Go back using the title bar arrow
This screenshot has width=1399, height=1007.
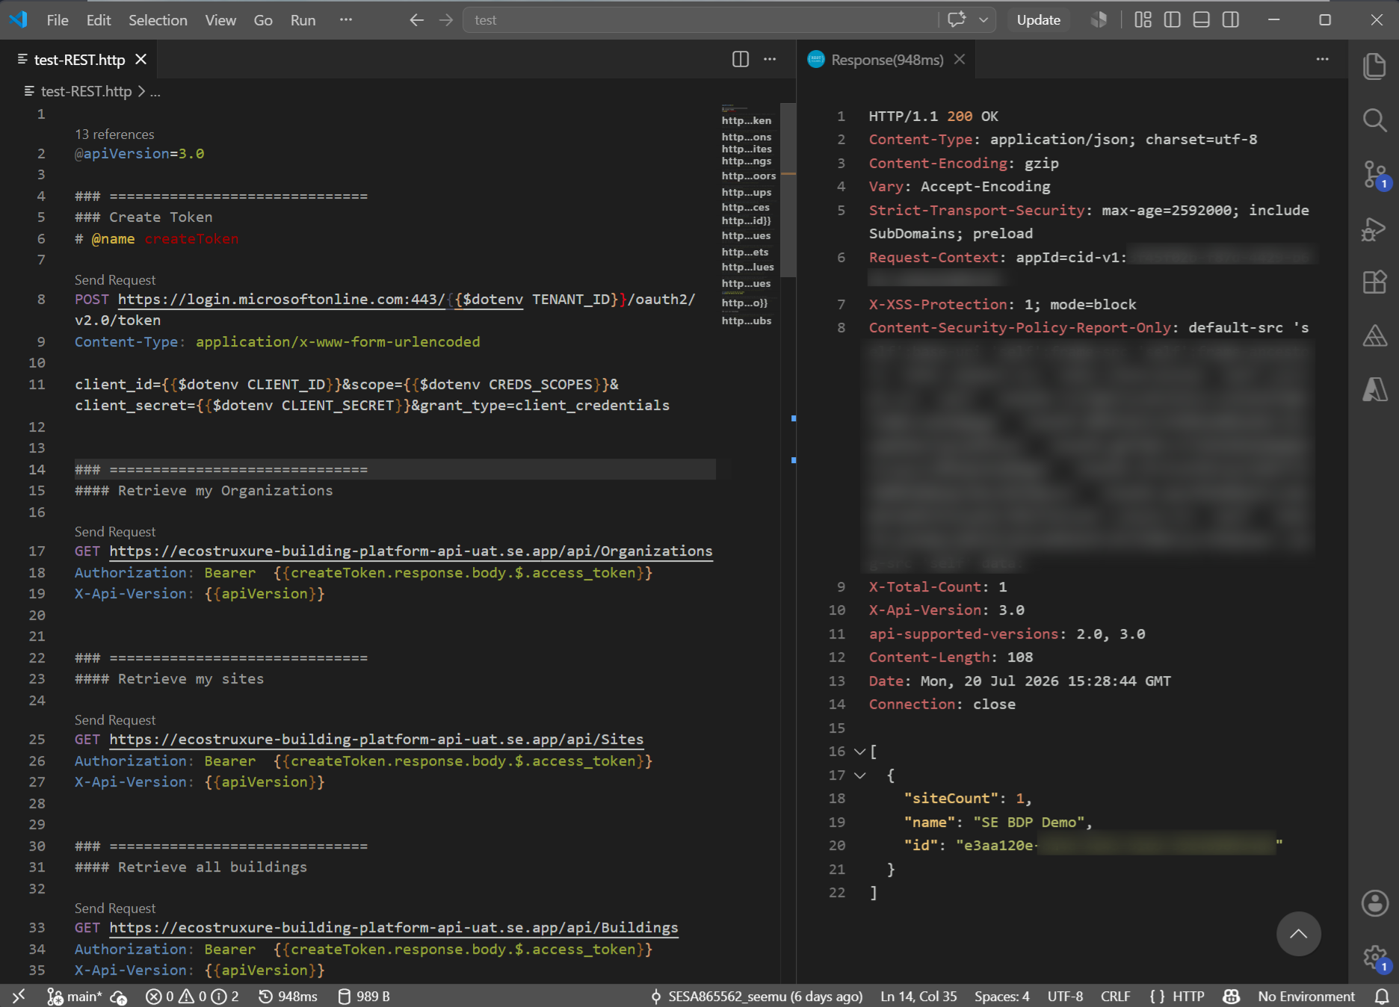pyautogui.click(x=416, y=20)
